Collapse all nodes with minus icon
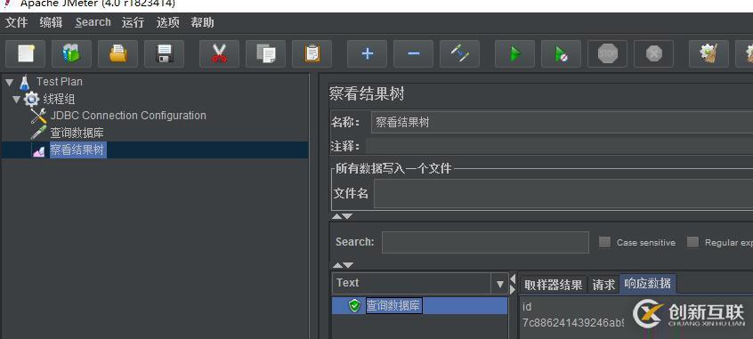 point(414,53)
